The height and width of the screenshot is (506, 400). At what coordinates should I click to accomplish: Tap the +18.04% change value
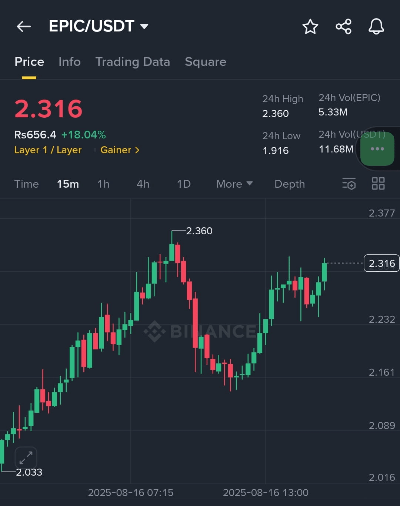point(83,135)
